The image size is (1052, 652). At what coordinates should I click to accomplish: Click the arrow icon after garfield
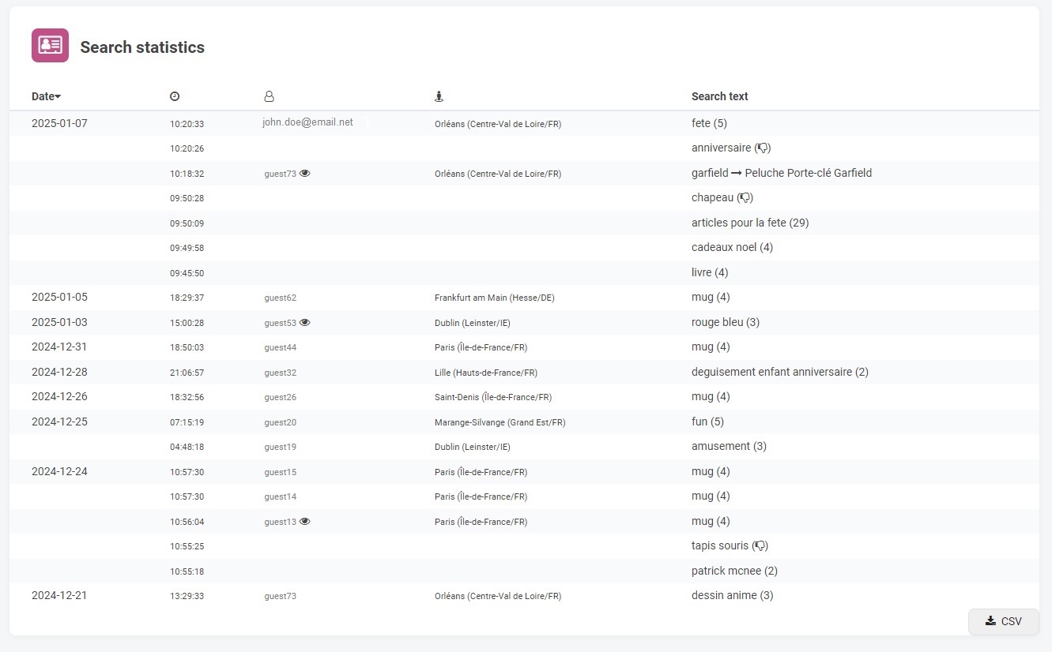(x=736, y=173)
